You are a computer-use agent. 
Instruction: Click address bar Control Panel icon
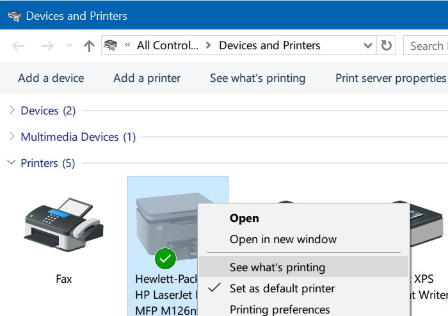[x=111, y=45]
